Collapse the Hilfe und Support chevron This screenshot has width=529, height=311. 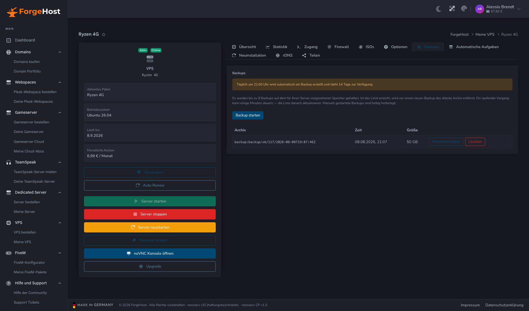click(x=60, y=283)
